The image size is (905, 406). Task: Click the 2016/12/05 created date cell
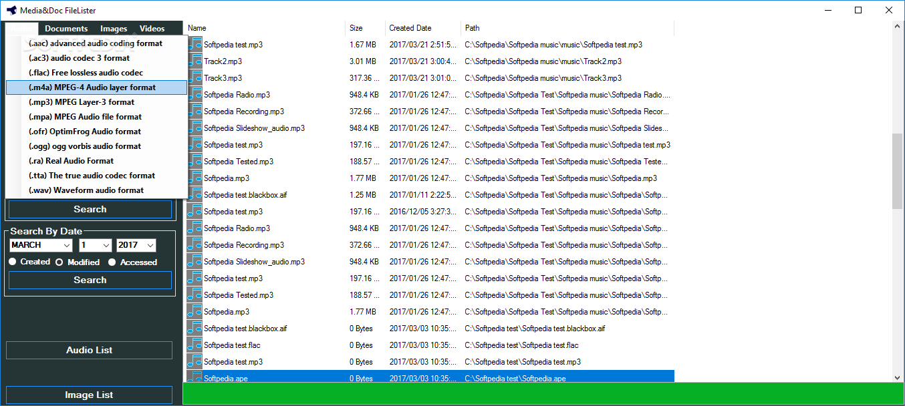pos(423,212)
